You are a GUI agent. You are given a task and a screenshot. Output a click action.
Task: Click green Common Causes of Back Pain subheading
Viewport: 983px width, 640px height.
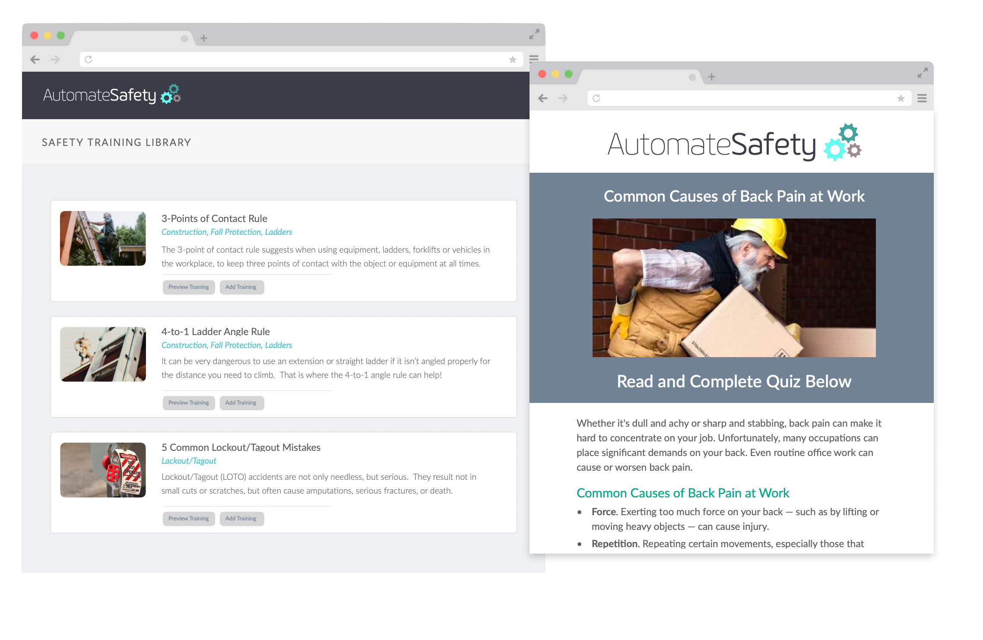(683, 493)
